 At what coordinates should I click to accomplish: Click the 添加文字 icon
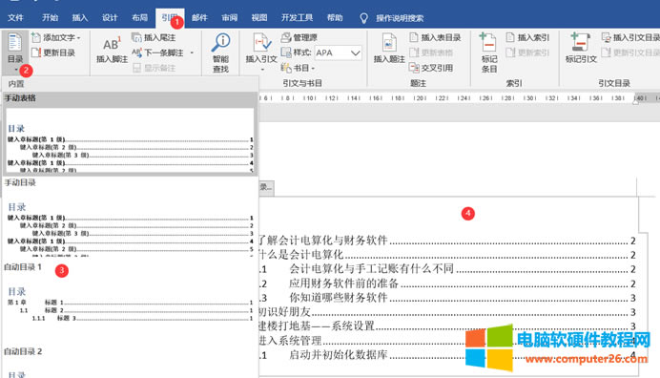click(36, 37)
